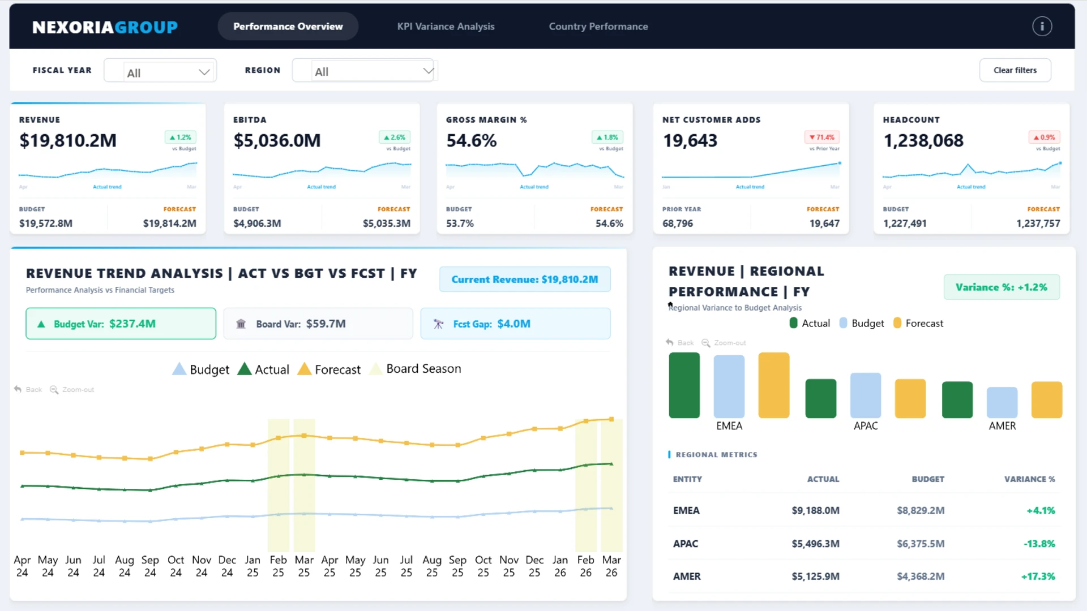
Task: Switch to KPI Variance Analysis tab
Action: (446, 26)
